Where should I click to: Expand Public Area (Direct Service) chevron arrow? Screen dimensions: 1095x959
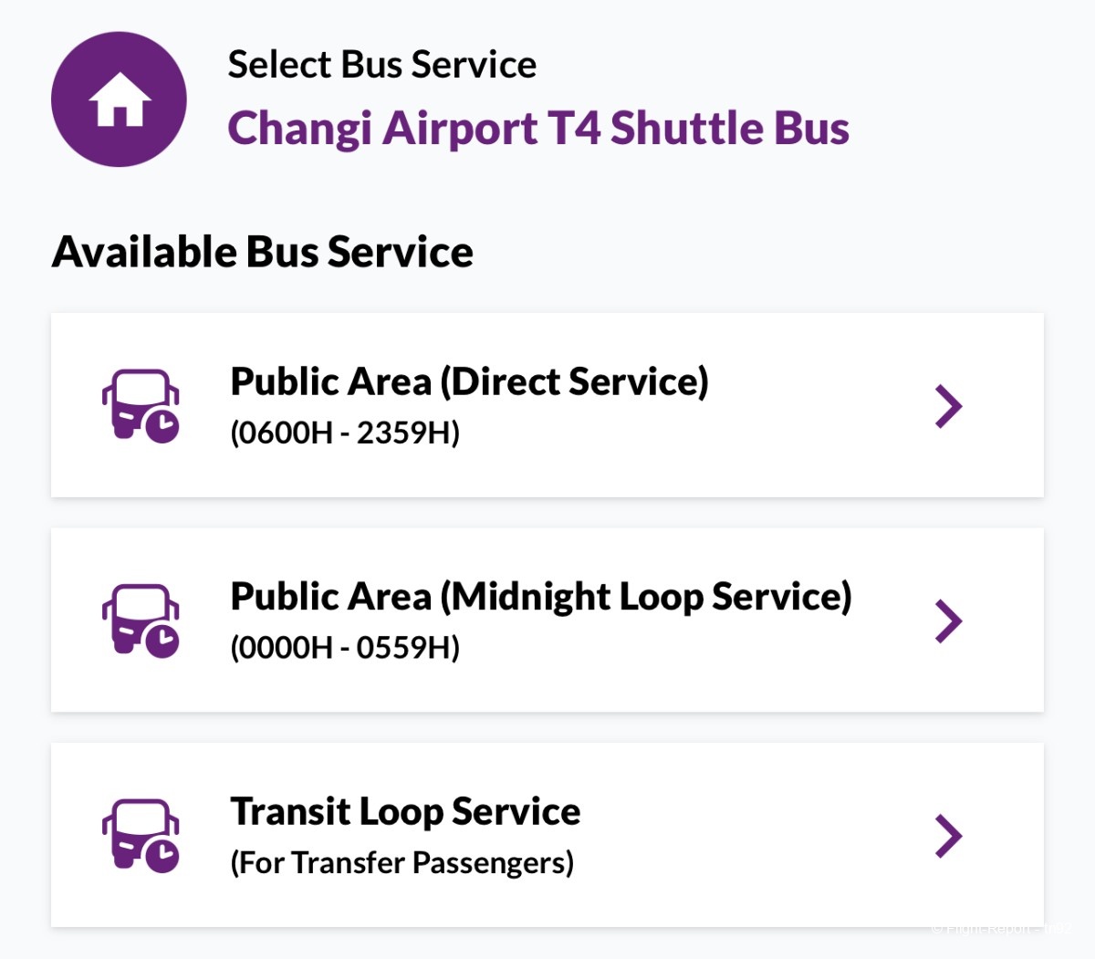(949, 406)
